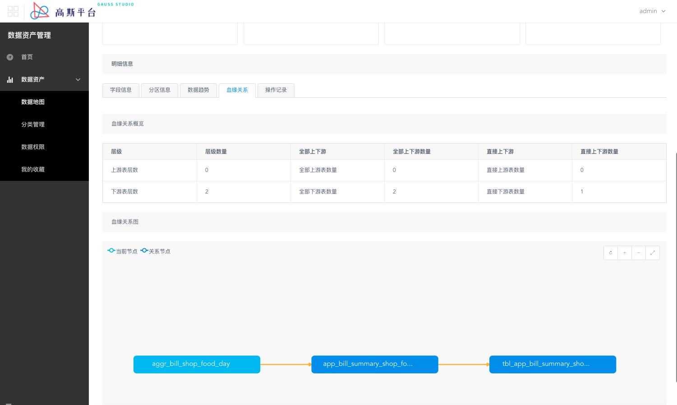Toggle 关系节点 legend marker
Screen dimensions: 677x405
tap(144, 251)
